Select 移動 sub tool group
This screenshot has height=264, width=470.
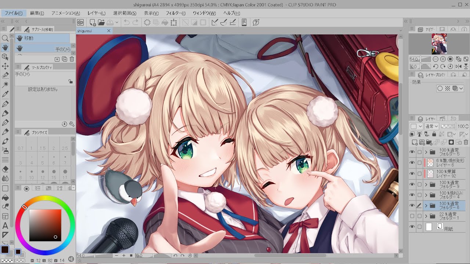42,38
